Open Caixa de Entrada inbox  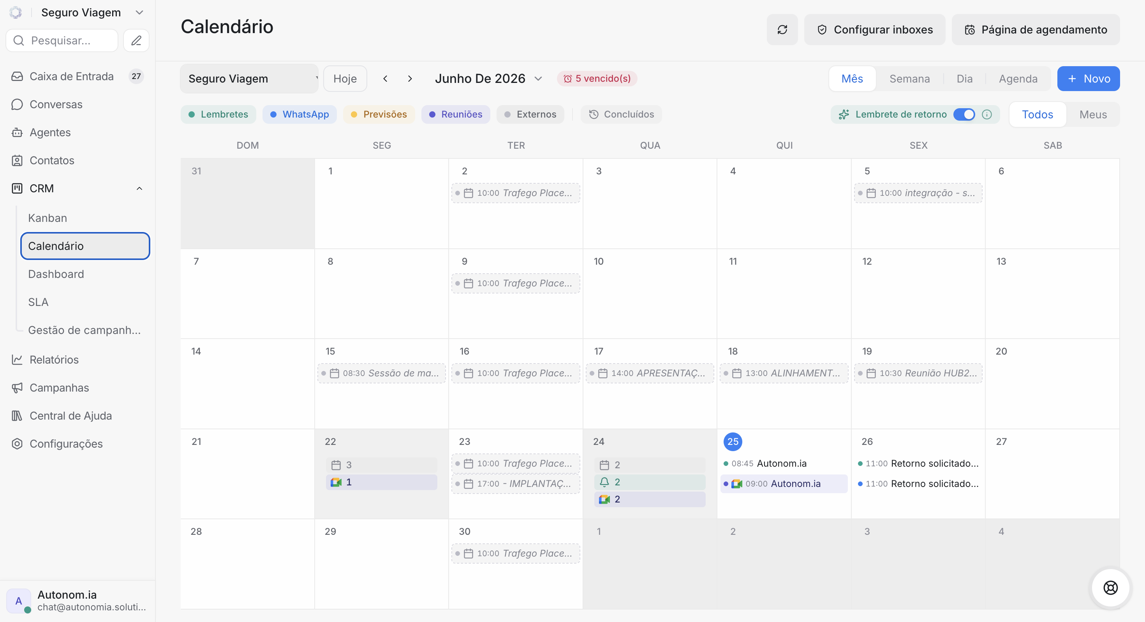pos(78,76)
